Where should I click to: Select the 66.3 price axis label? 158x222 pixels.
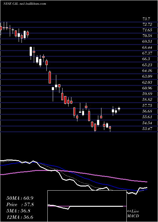146,59
